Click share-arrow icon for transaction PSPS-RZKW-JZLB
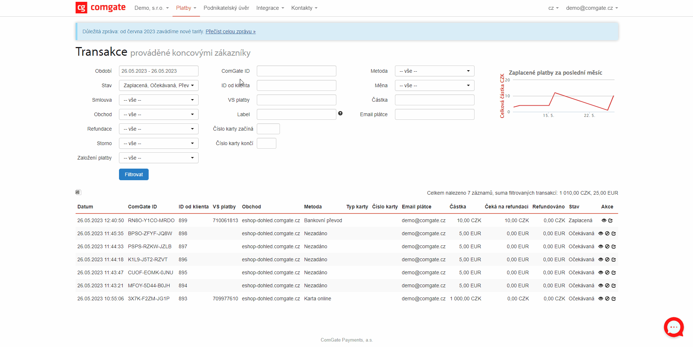693x347 pixels. (614, 246)
